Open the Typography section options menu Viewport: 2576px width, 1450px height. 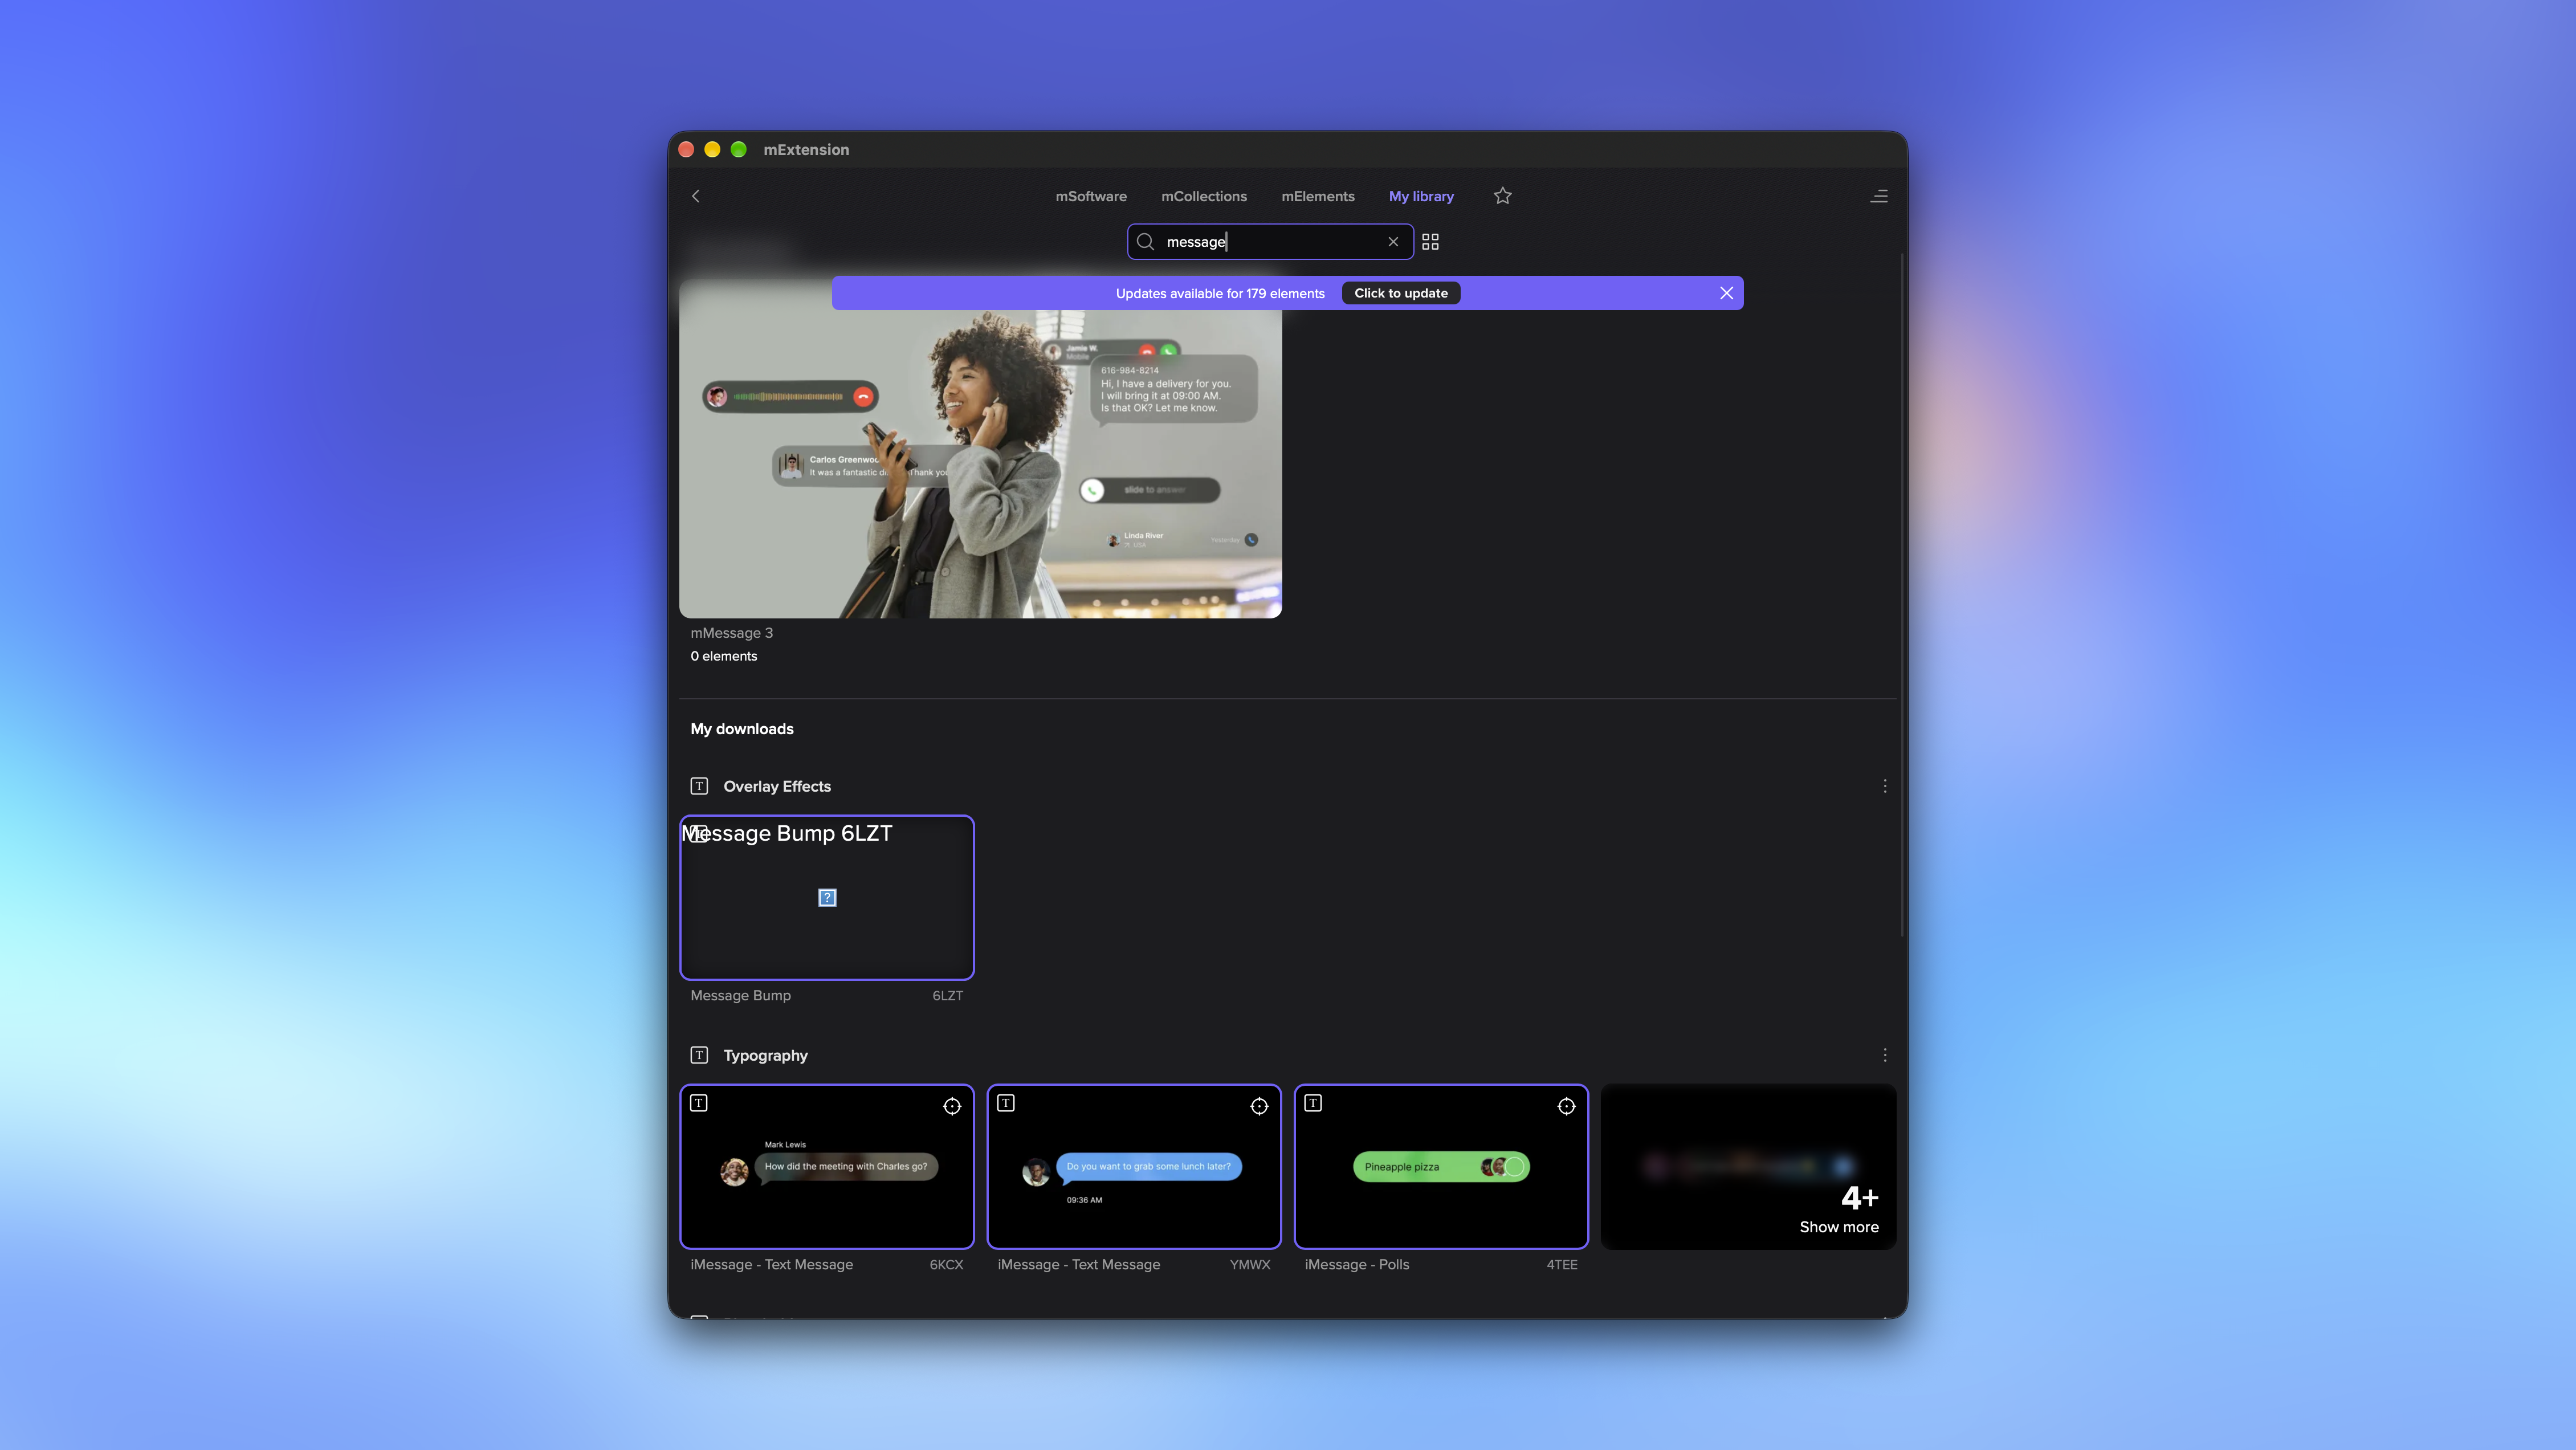coord(1885,1055)
